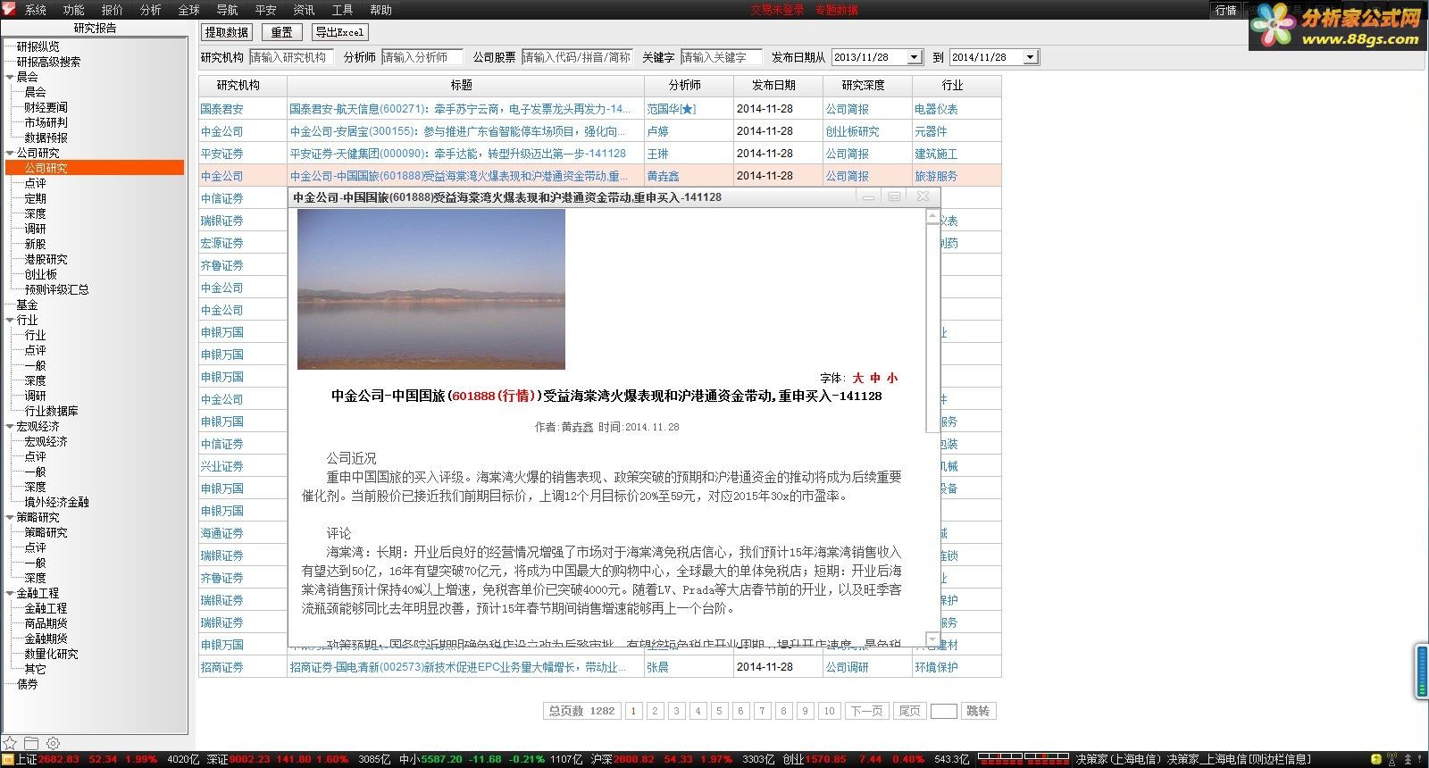Click the page number jump input box
1429x768 pixels.
coord(943,711)
